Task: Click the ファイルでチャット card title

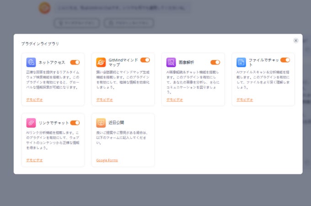Action: pos(264,62)
